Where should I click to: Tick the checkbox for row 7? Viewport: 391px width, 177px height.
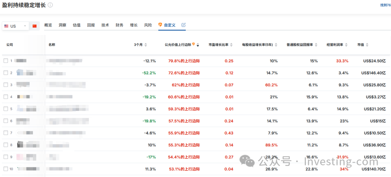point(6,133)
